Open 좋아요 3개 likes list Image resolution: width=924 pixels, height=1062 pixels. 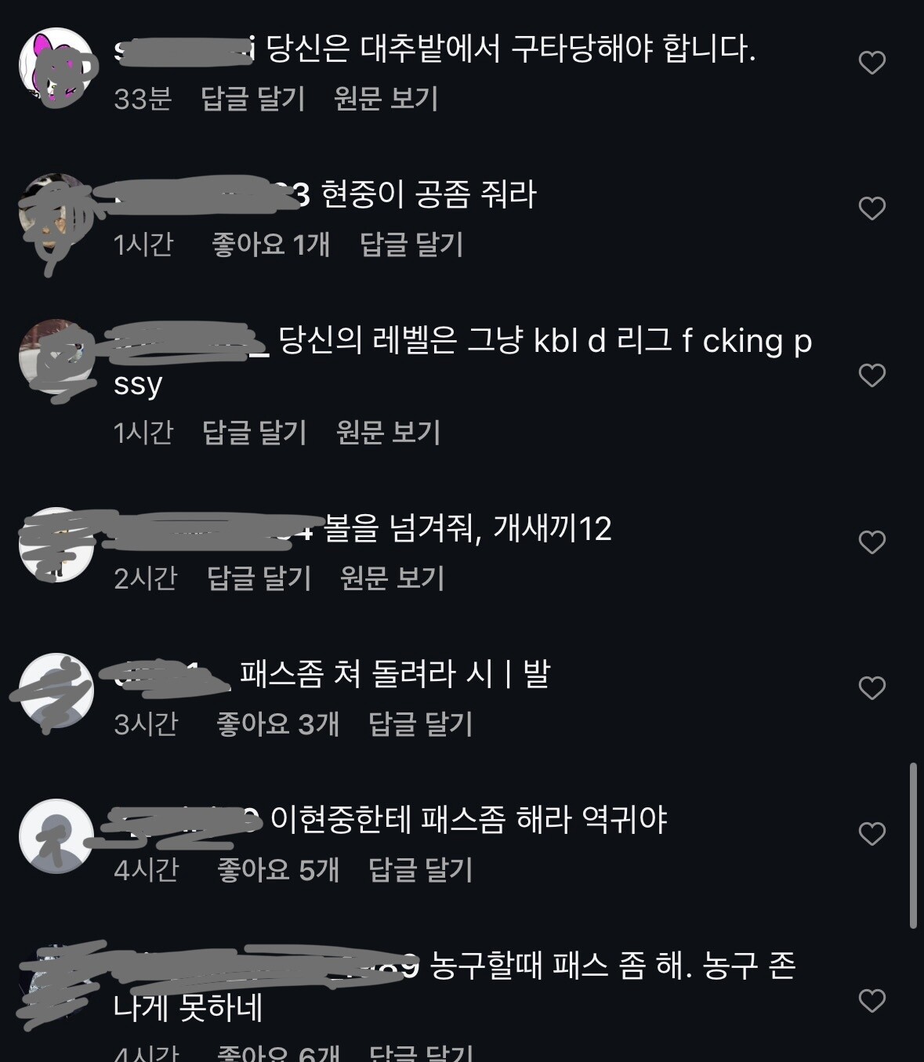coord(277,724)
